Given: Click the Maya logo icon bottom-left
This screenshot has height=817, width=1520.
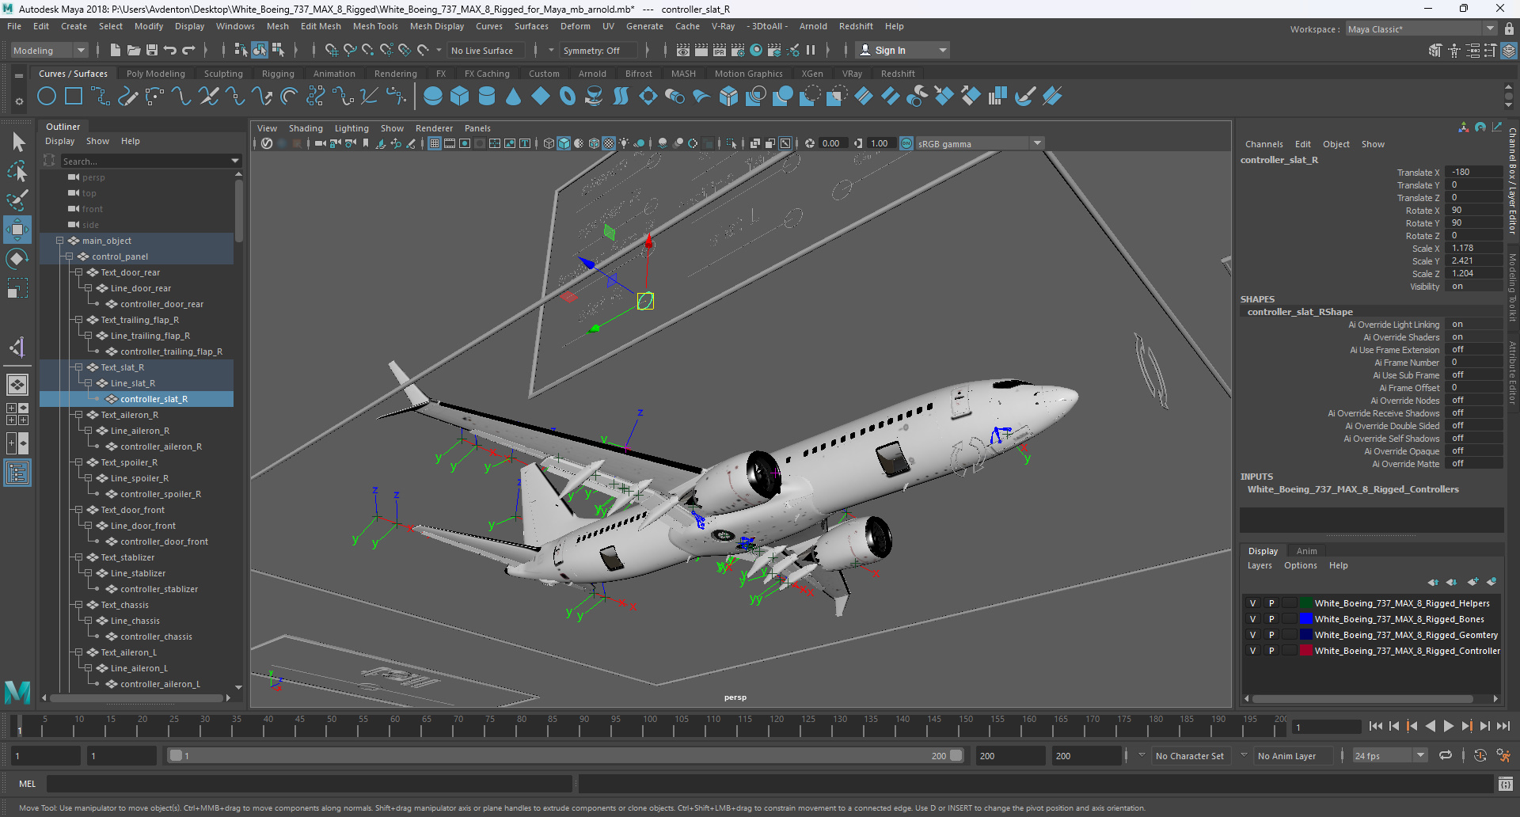Looking at the screenshot, I should point(17,692).
